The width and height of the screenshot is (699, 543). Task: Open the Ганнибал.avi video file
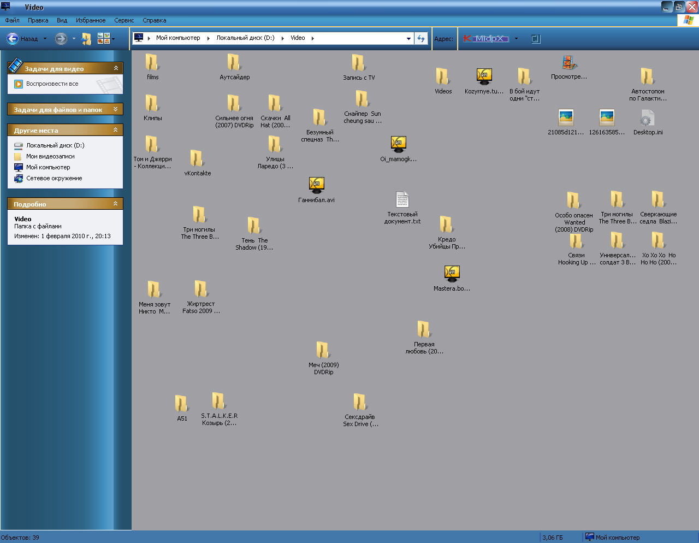tap(317, 186)
